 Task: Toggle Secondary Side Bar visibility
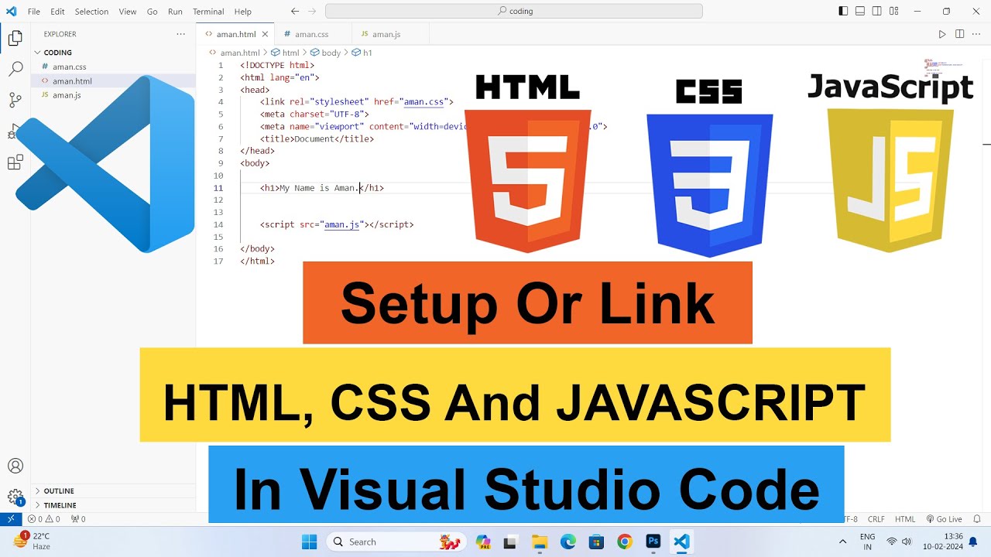(877, 12)
